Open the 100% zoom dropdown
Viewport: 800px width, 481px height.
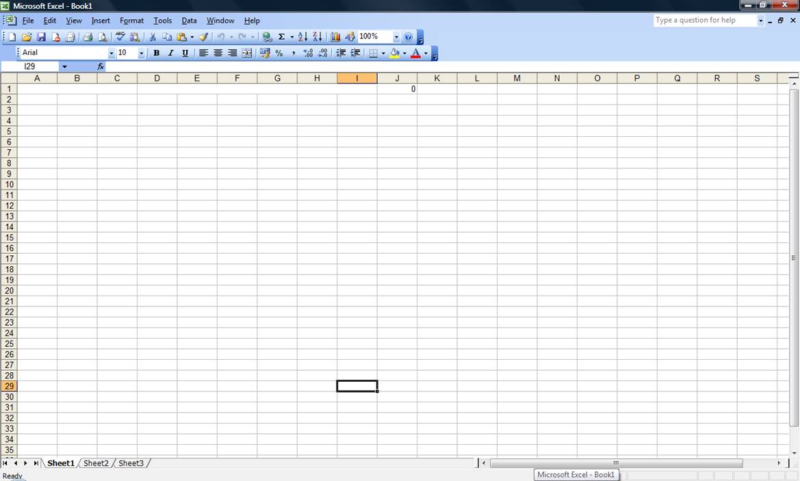pos(396,37)
